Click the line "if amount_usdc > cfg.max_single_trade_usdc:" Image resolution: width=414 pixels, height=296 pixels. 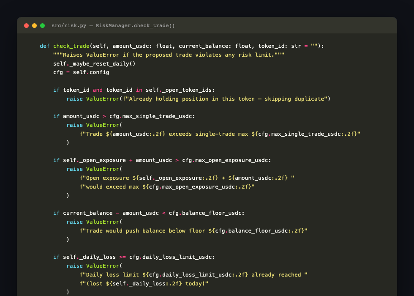click(124, 116)
